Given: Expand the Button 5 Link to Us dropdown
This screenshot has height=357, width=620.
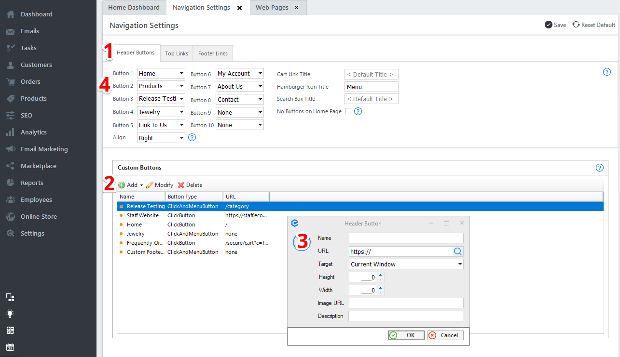Looking at the screenshot, I should [161, 125].
